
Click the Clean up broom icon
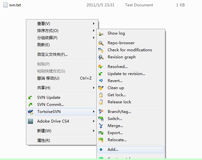(x=101, y=88)
